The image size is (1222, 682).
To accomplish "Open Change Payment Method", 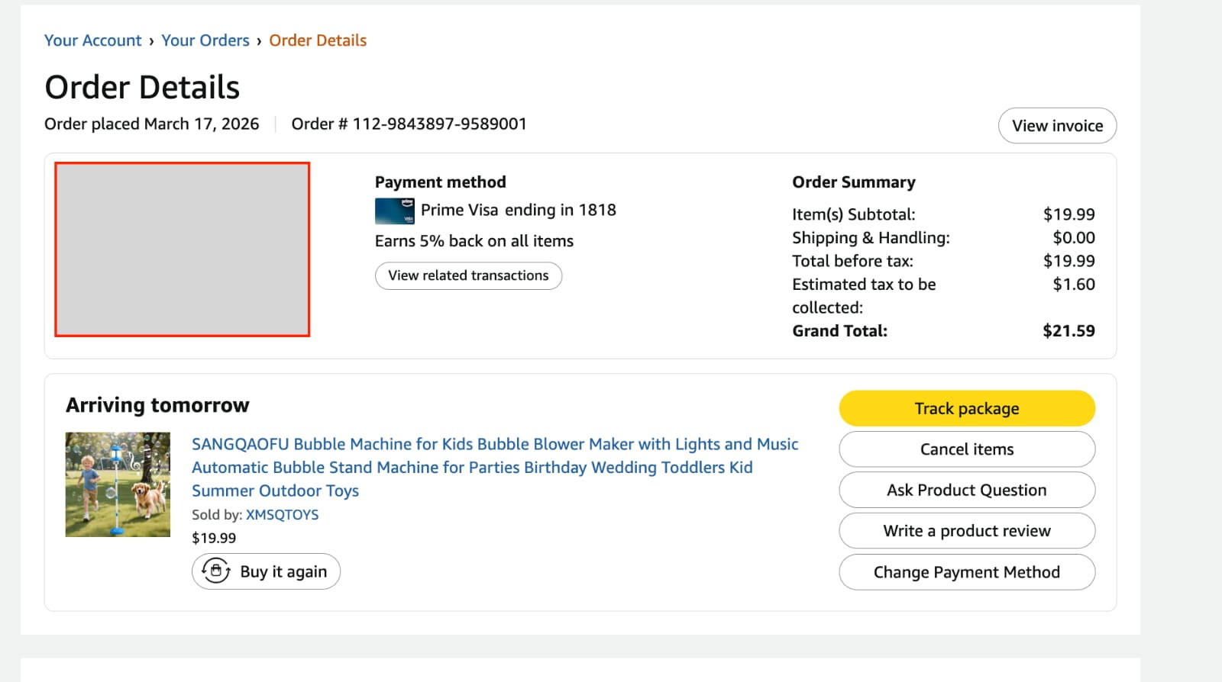I will 966,572.
